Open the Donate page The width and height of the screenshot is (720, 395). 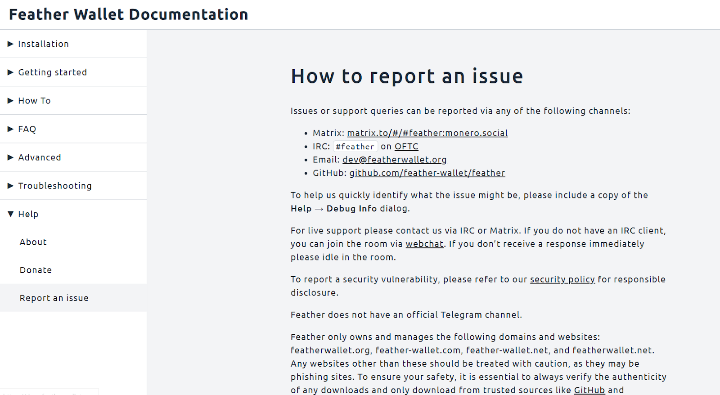(x=36, y=270)
